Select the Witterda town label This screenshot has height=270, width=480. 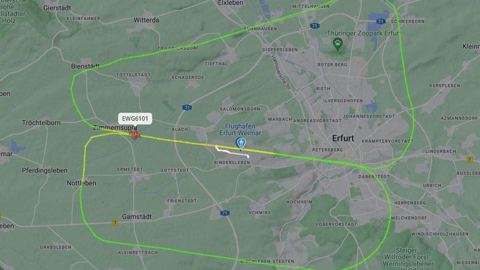pos(146,20)
